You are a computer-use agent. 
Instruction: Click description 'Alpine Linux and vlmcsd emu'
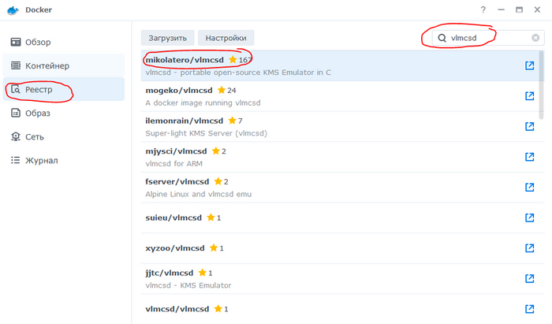click(199, 194)
